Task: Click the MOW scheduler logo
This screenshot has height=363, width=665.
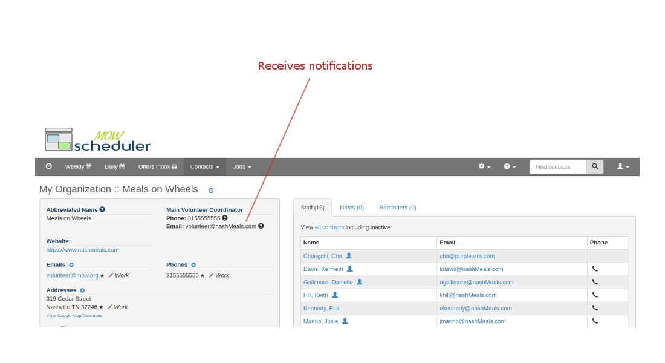Action: (x=97, y=140)
